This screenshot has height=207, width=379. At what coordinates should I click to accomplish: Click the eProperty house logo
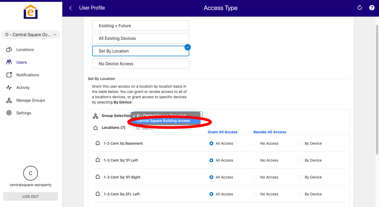point(31,12)
